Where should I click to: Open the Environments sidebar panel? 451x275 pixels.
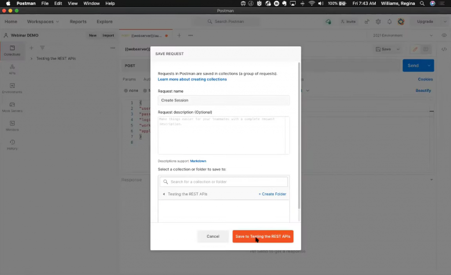tap(12, 88)
